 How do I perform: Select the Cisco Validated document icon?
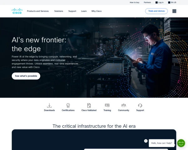[x=89, y=105]
